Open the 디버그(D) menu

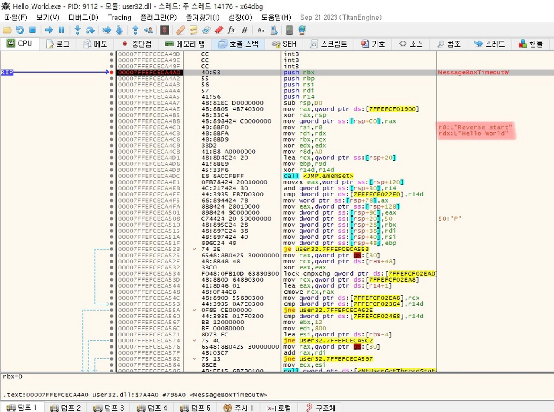pyautogui.click(x=84, y=17)
